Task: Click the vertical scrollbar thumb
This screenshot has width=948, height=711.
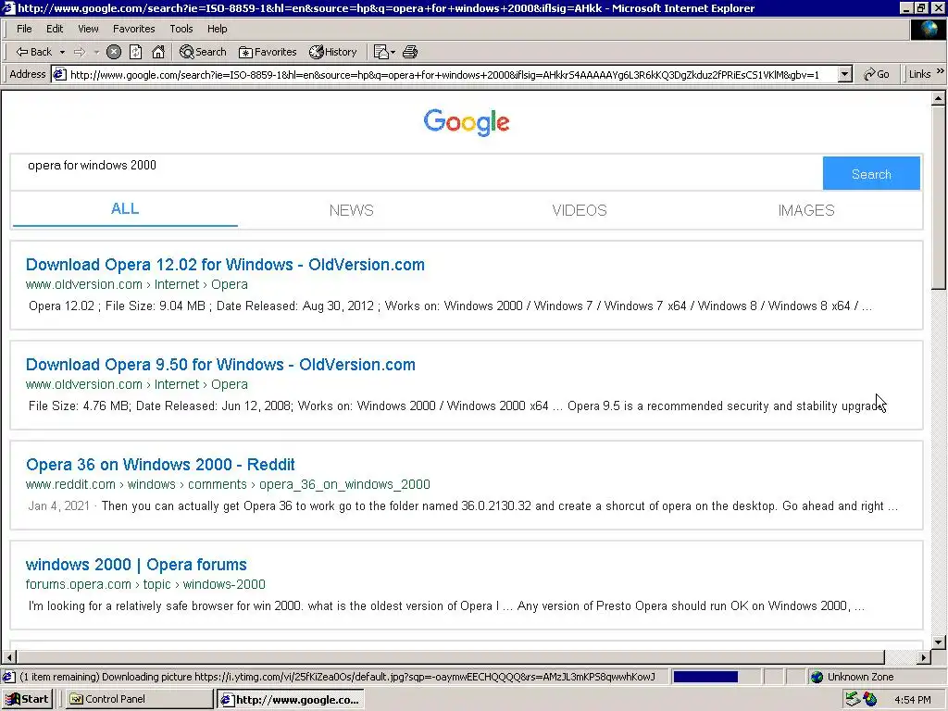Action: click(x=939, y=196)
